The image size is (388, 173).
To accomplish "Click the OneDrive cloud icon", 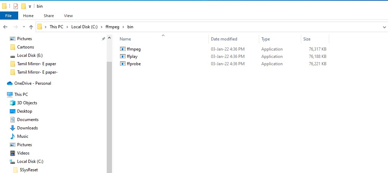I will (x=10, y=83).
